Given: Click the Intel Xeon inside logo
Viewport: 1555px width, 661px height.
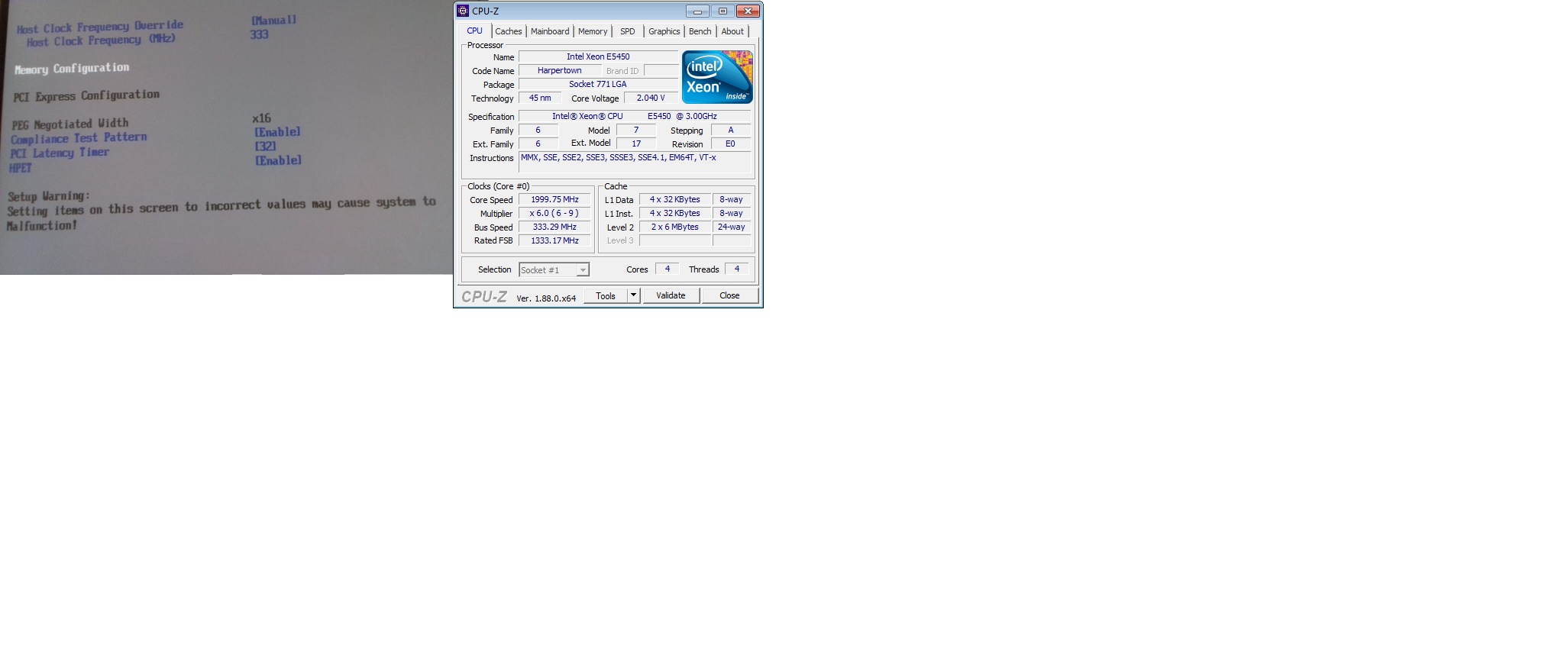Looking at the screenshot, I should 717,77.
